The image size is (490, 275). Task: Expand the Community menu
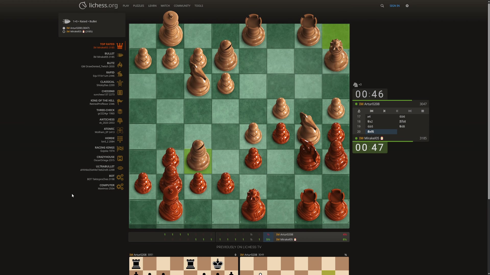pos(182,6)
